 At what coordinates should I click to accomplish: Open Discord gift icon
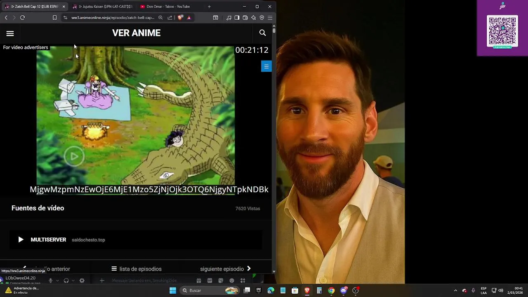[x=199, y=280]
